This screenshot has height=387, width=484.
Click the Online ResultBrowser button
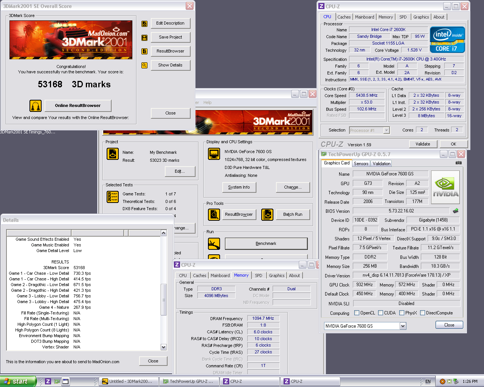coord(78,105)
